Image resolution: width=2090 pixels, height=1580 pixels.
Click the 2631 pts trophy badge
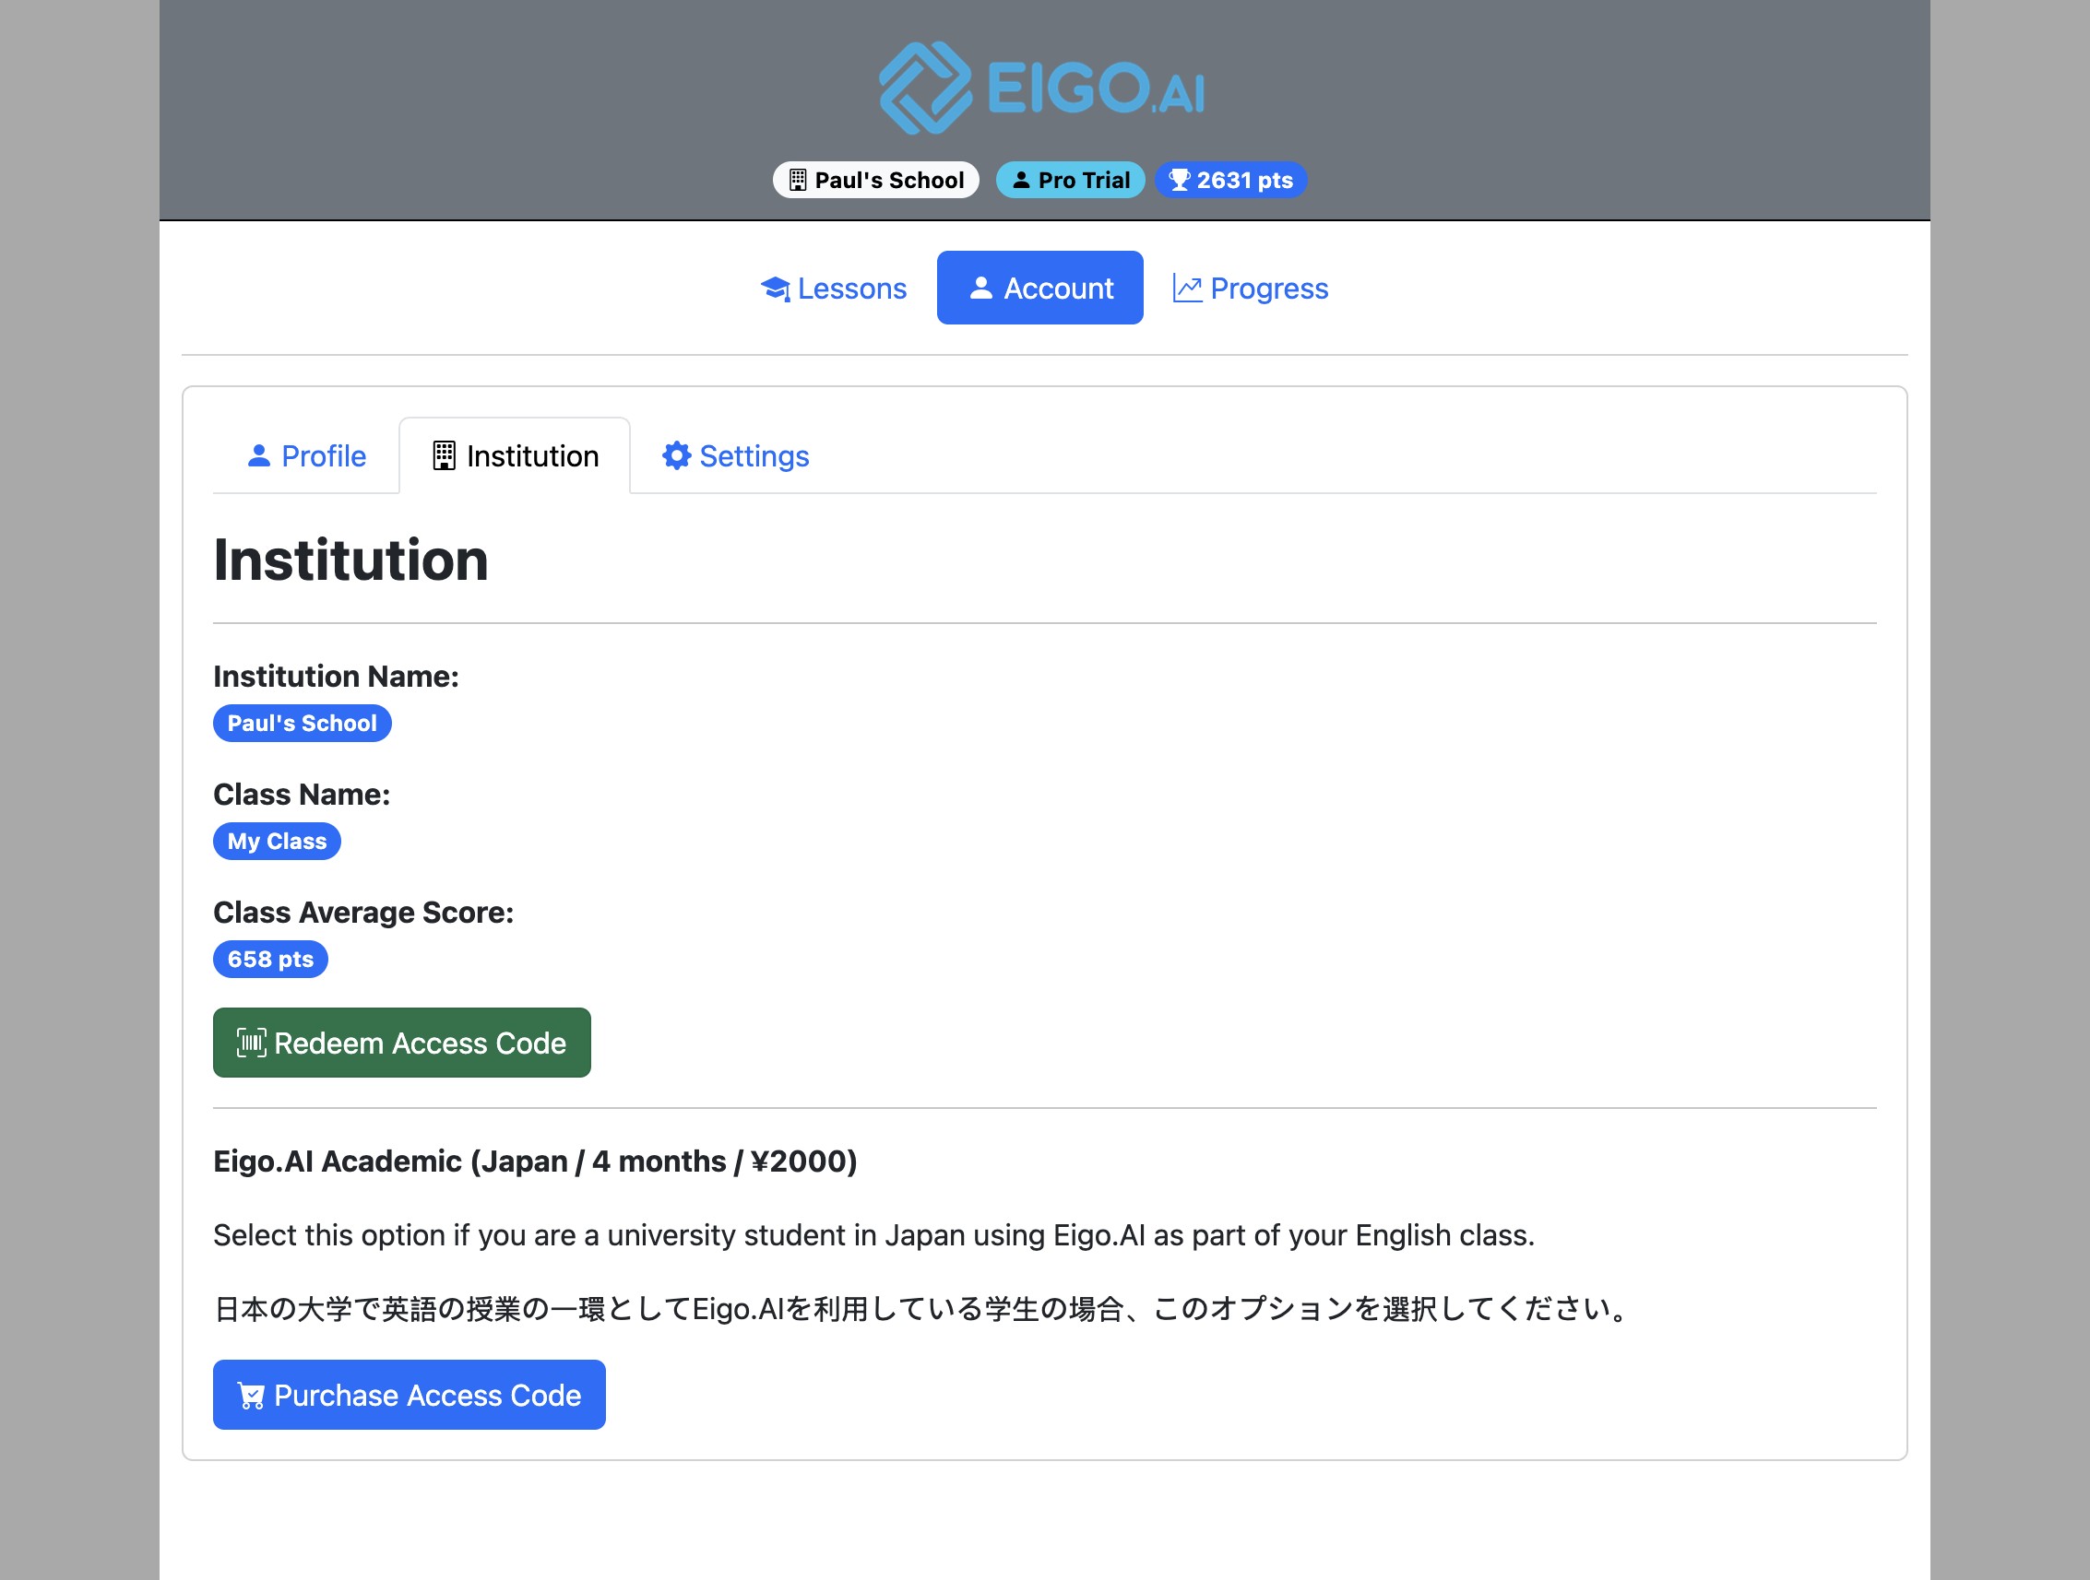[1230, 181]
